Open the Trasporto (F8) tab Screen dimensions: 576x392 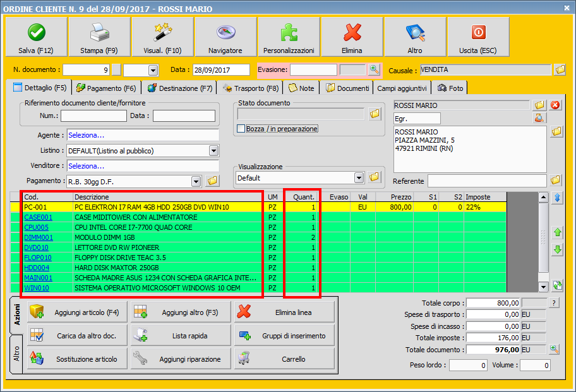coord(251,88)
